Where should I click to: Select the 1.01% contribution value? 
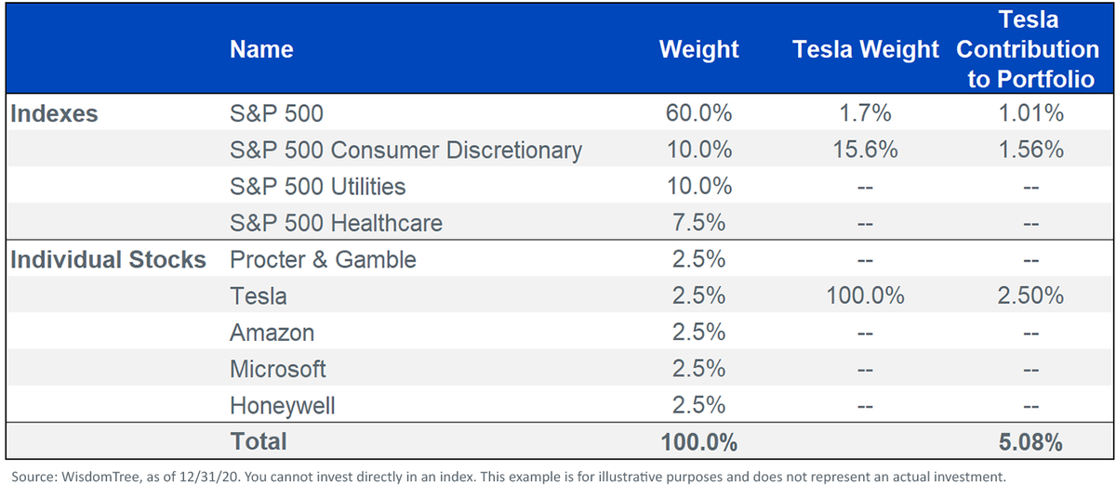[x=1030, y=113]
